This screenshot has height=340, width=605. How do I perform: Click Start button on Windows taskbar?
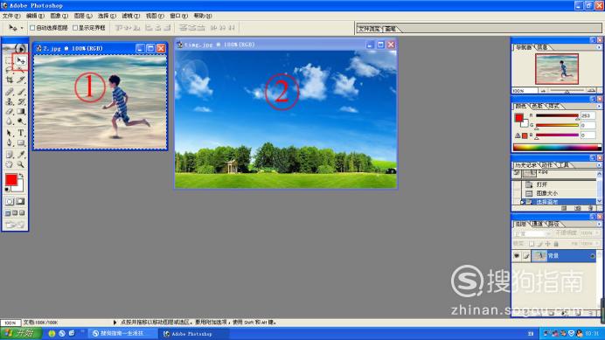coord(22,333)
